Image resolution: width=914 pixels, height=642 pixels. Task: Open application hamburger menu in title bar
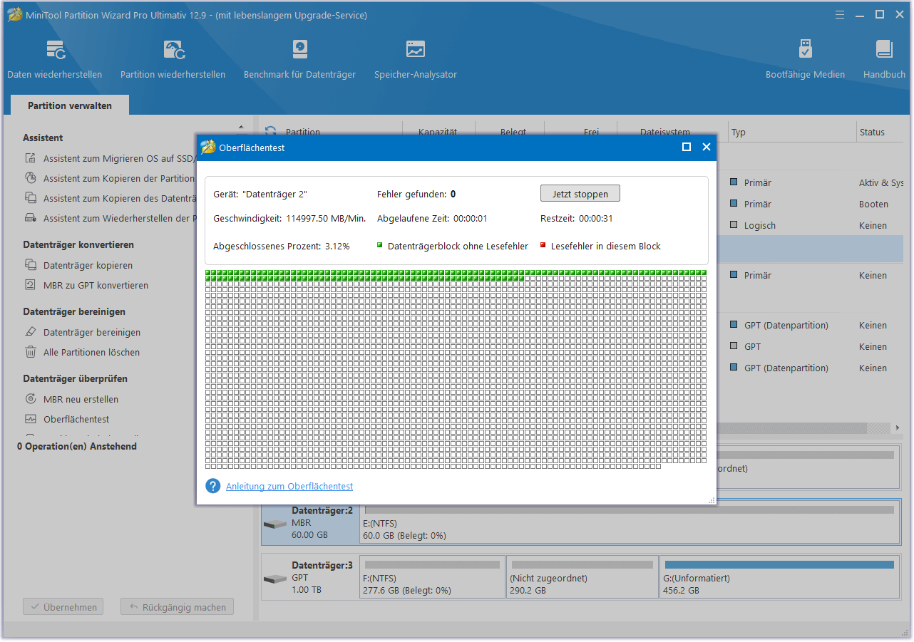click(841, 14)
